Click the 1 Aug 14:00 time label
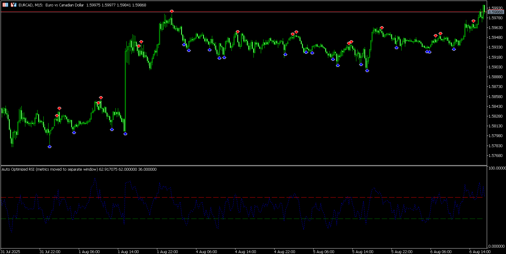 (x=128, y=252)
